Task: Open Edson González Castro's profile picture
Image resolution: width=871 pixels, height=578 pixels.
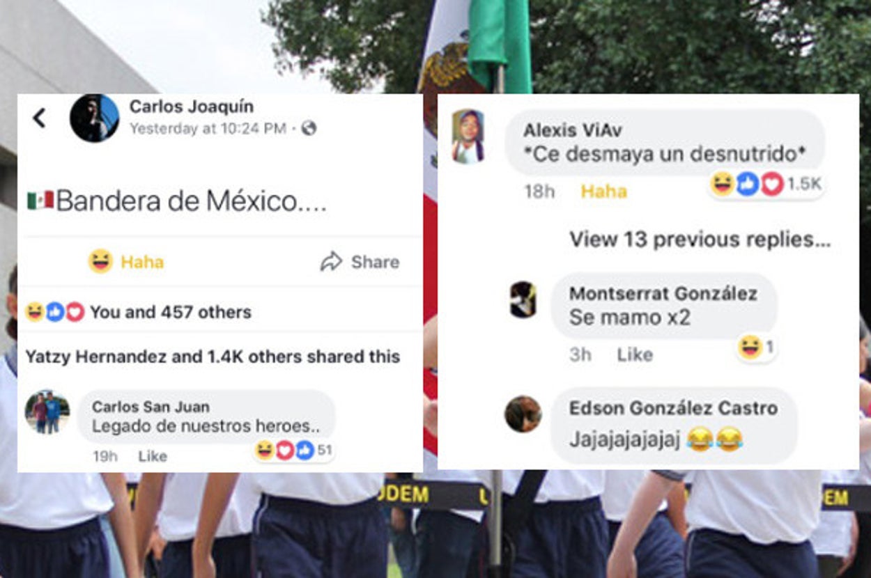Action: 523,414
